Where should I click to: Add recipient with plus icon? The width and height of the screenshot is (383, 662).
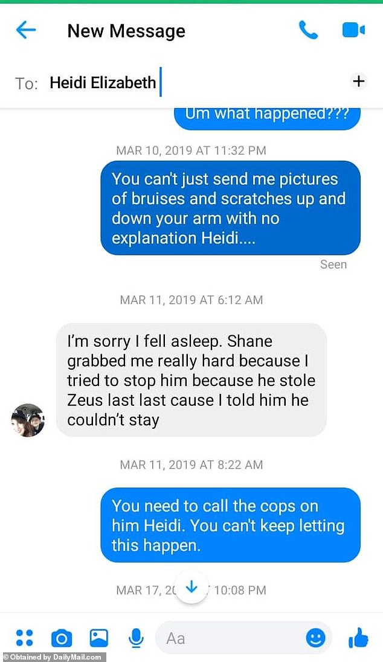(358, 81)
